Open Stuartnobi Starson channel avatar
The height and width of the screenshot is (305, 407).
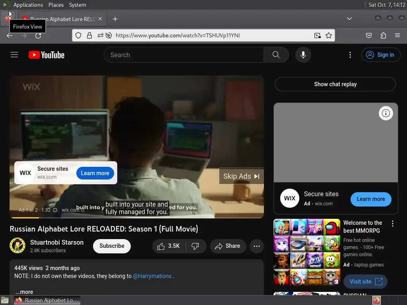click(17, 245)
